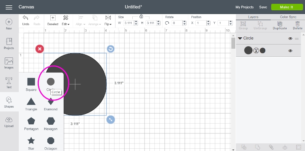Click the Contour icon at panel bottom
305x151 pixels.
[x=299, y=147]
